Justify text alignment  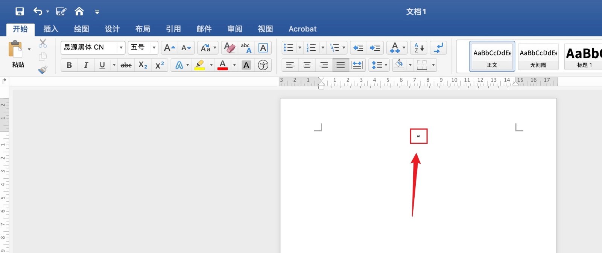[341, 65]
